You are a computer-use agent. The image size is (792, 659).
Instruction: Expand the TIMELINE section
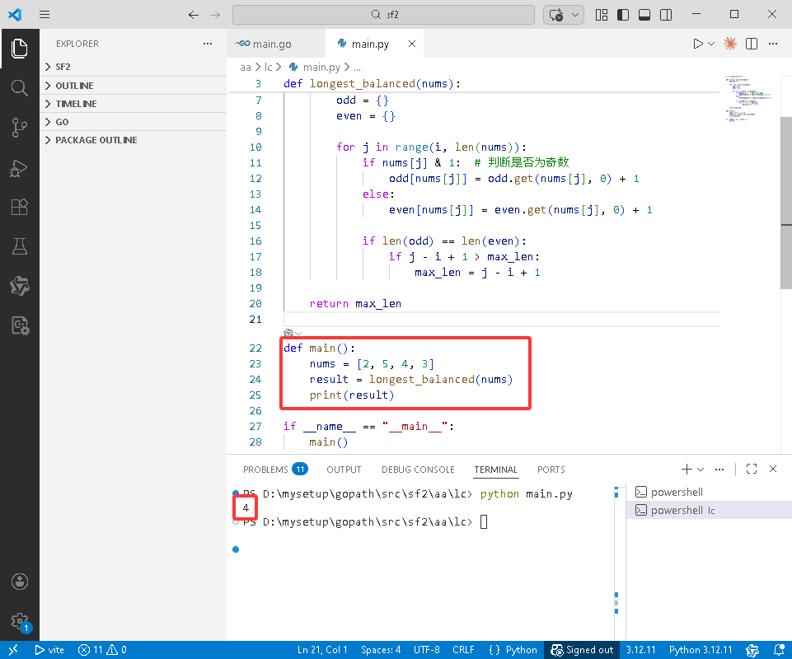[x=134, y=104]
